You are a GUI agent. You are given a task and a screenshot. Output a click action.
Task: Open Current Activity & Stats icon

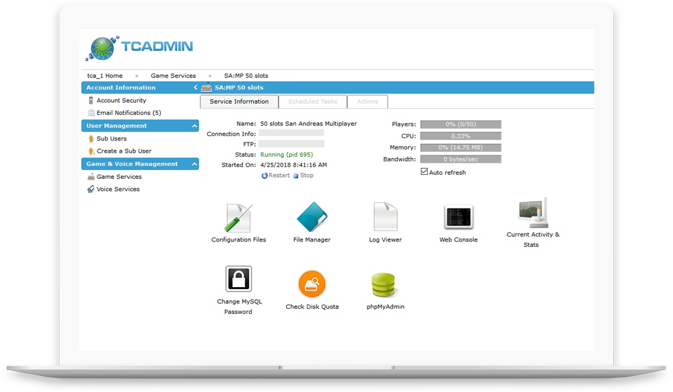click(x=533, y=212)
